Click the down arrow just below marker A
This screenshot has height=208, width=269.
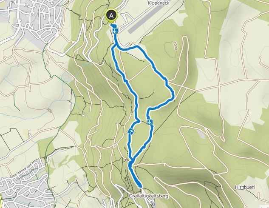click(115, 31)
